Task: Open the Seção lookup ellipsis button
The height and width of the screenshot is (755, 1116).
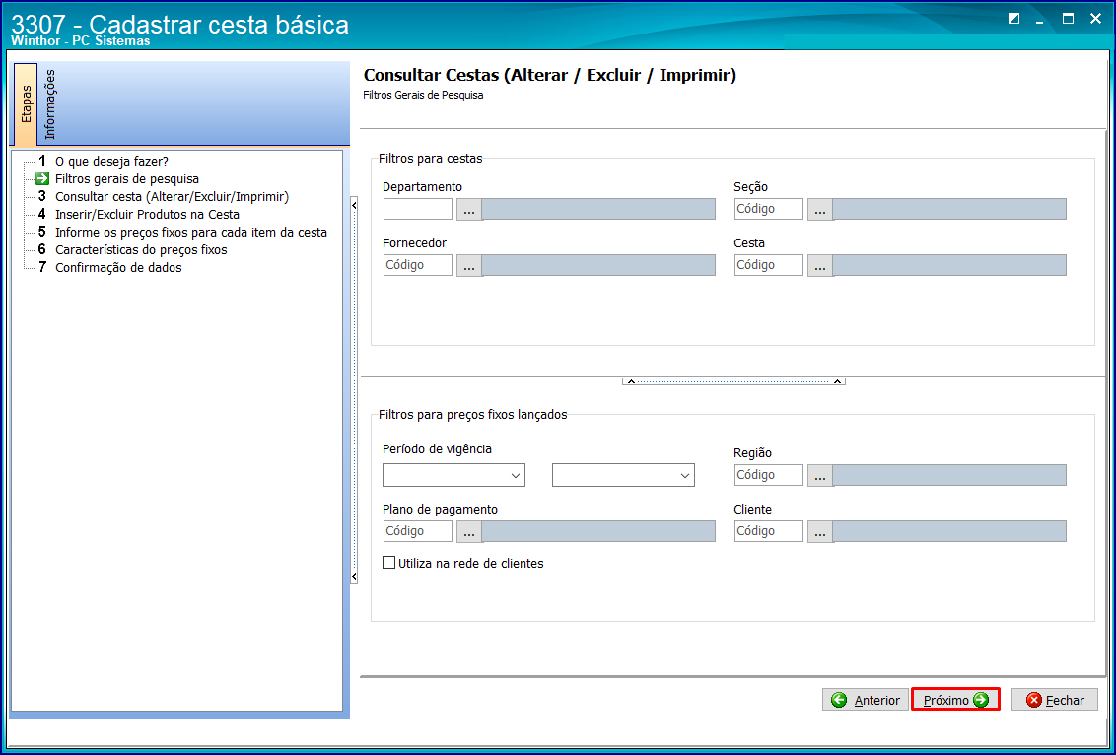Action: [820, 209]
